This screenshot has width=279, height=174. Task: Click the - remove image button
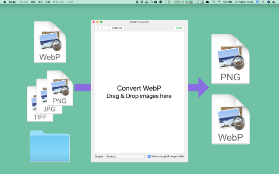click(x=106, y=28)
